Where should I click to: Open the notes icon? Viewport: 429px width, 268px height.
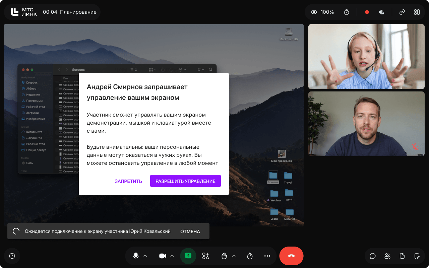pos(417,256)
